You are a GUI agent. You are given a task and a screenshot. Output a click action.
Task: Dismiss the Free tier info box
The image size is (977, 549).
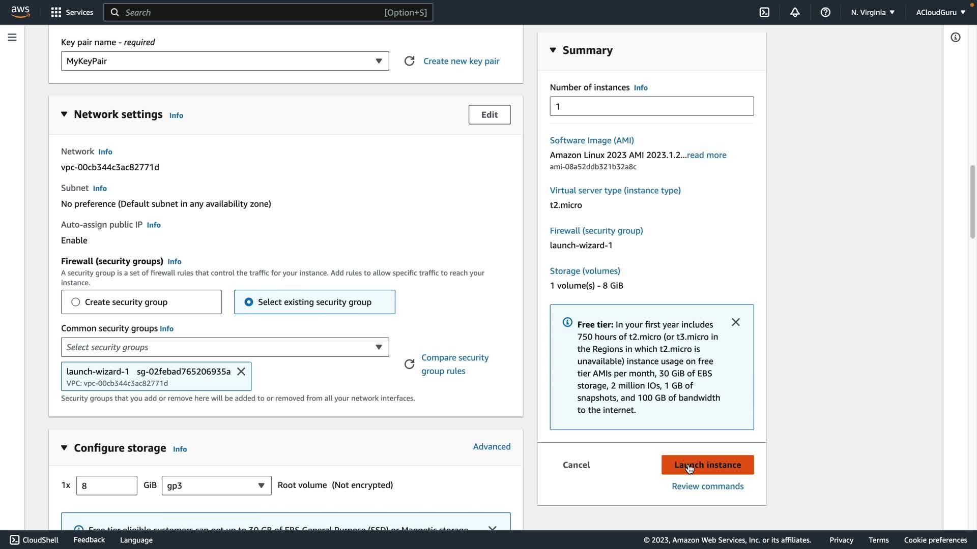point(735,322)
